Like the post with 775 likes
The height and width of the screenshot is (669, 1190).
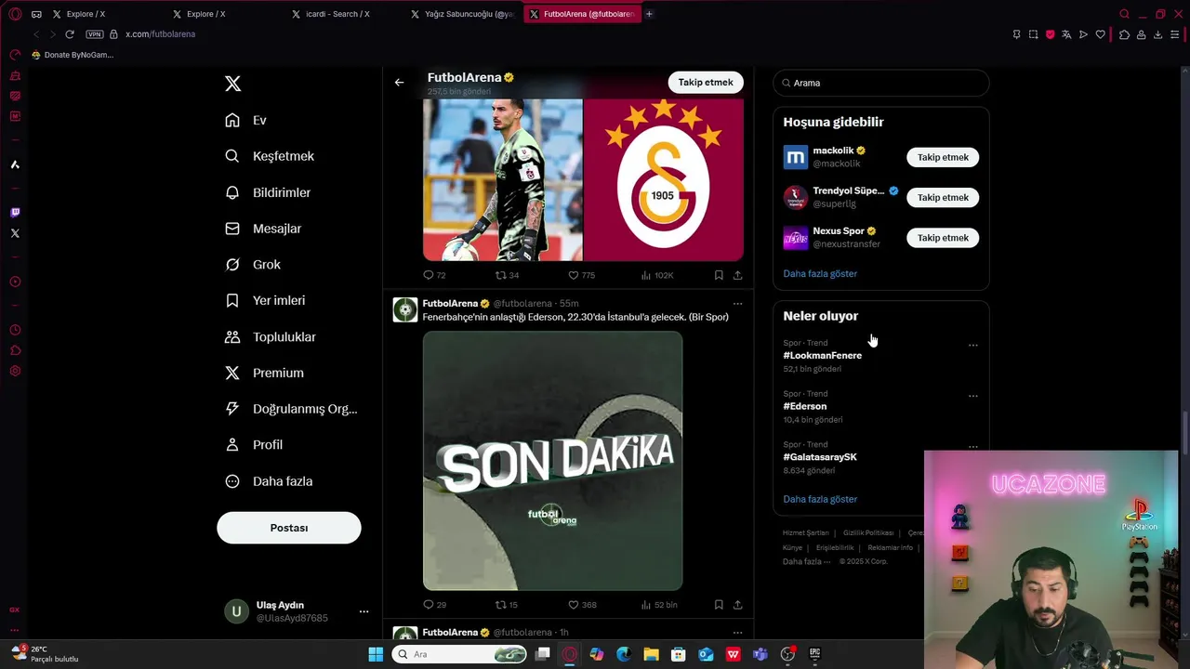pos(574,275)
